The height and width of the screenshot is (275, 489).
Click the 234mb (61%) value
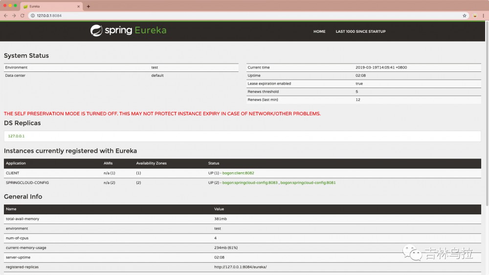pos(226,248)
